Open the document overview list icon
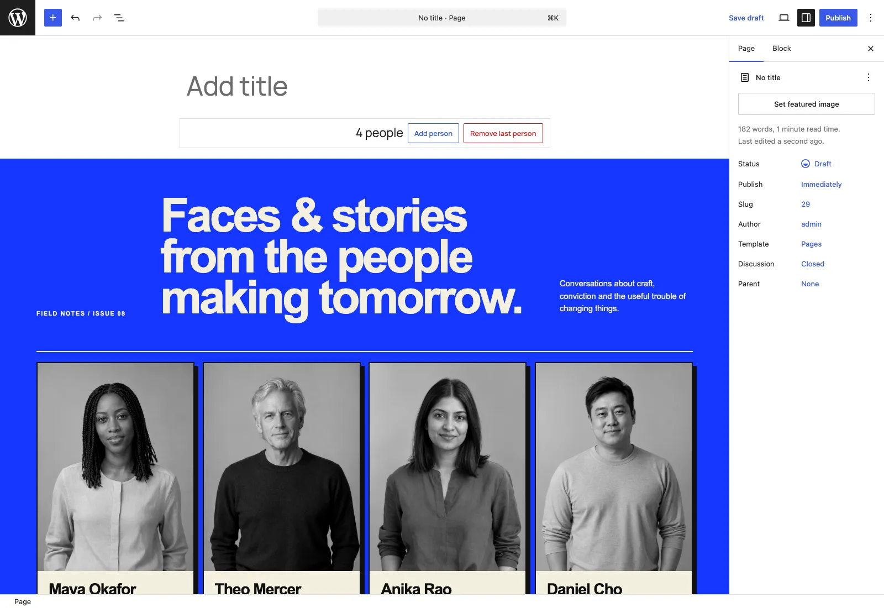884x608 pixels. click(x=119, y=18)
